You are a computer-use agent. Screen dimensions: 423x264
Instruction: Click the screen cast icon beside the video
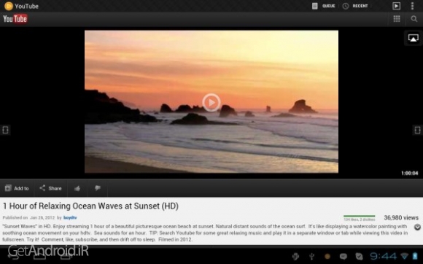413,38
